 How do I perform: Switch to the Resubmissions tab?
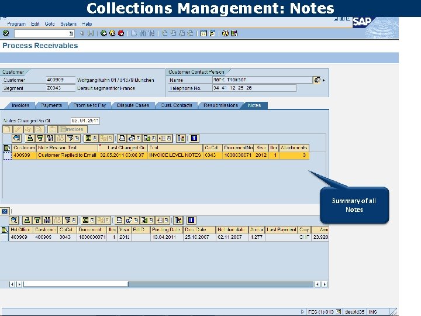[220, 105]
